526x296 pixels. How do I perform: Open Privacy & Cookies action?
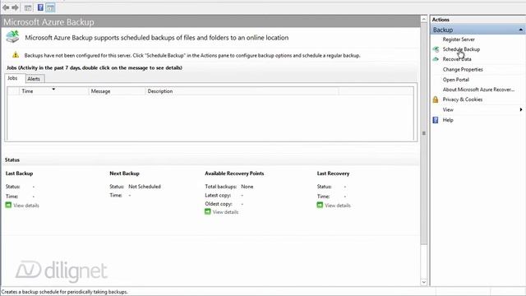pyautogui.click(x=462, y=99)
